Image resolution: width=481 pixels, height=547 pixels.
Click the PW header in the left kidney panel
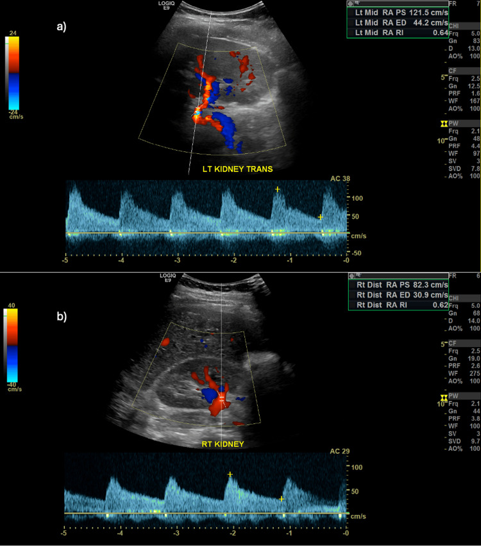464,124
